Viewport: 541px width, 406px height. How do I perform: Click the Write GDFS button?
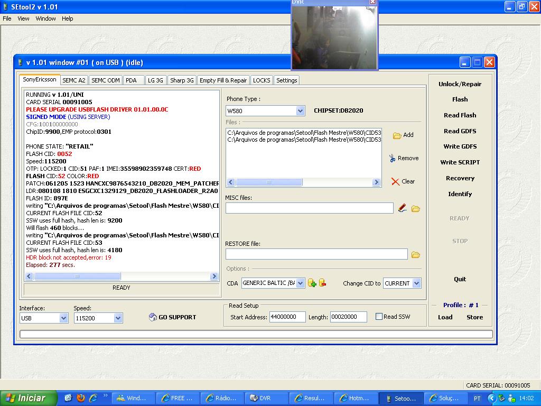460,146
